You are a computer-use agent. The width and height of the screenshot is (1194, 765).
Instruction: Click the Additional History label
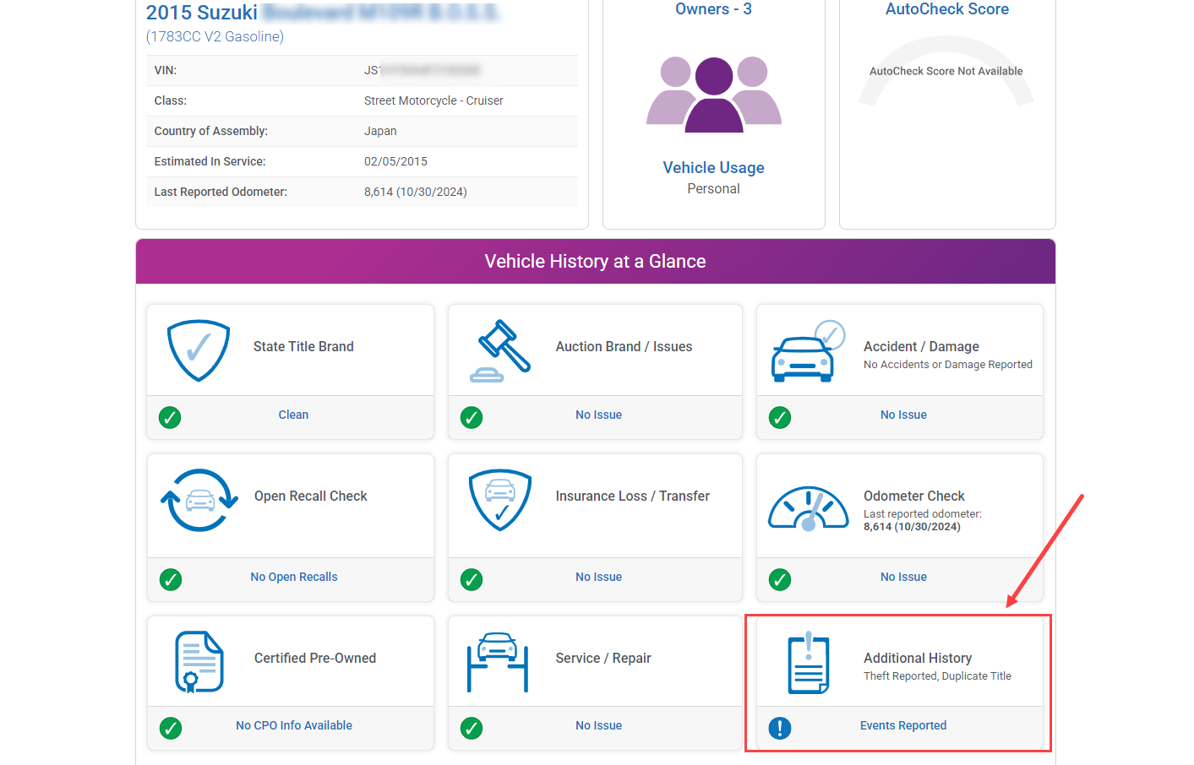tap(918, 658)
